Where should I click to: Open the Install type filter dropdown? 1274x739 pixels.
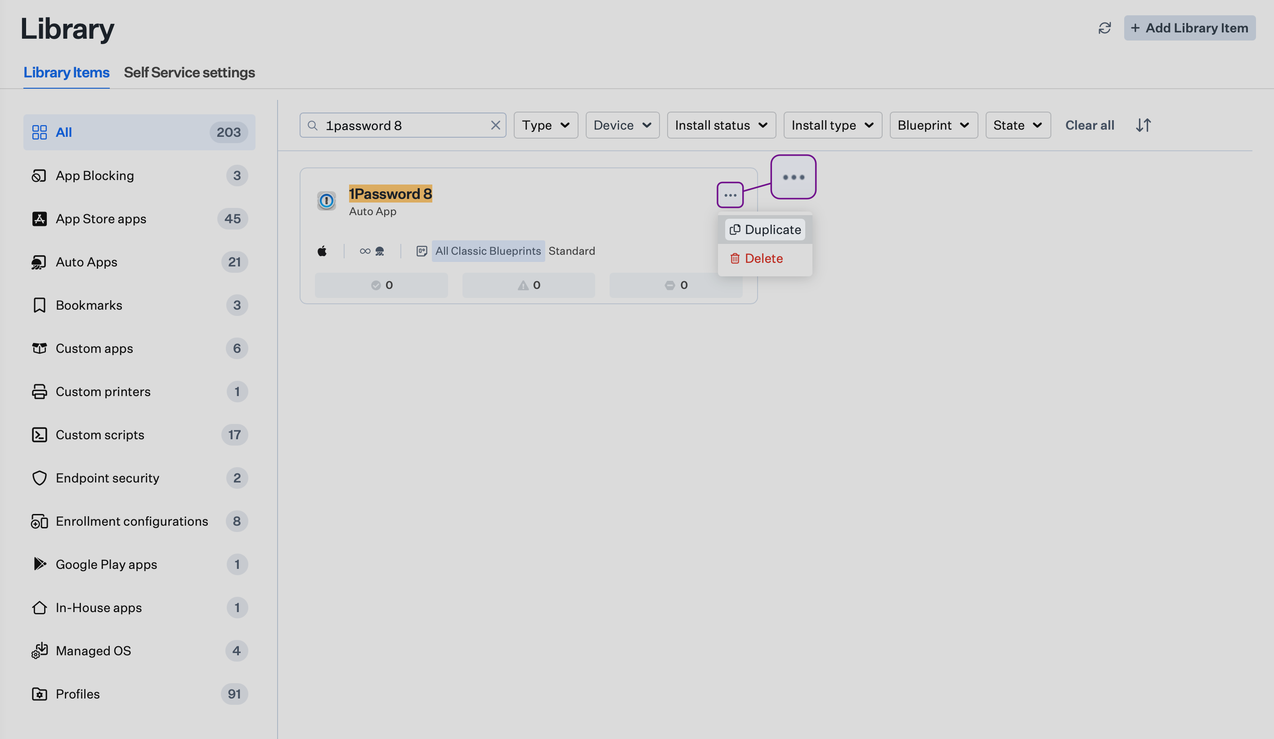(x=832, y=126)
